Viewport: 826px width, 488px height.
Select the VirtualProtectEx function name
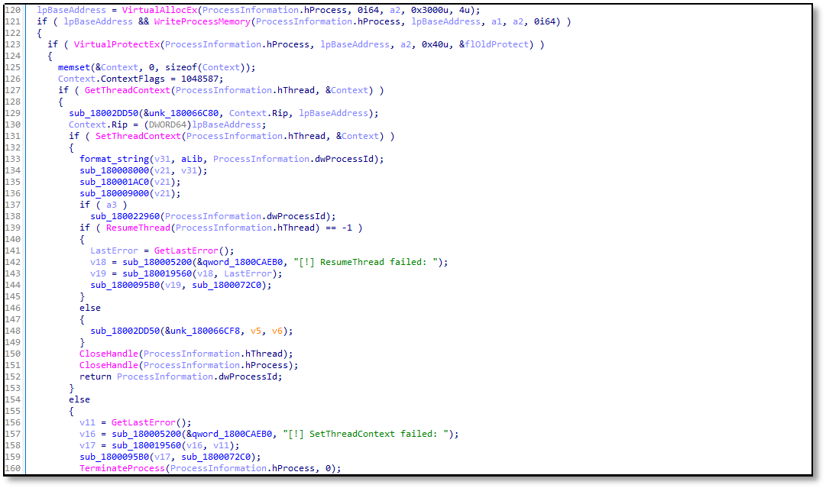click(x=117, y=44)
